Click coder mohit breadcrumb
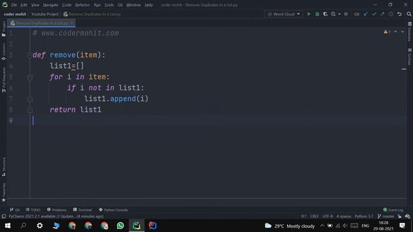413x232 pixels. click(x=15, y=14)
